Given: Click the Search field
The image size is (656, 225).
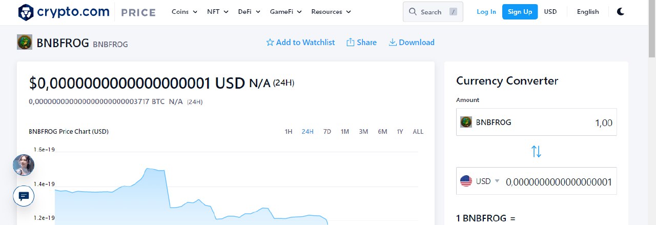Looking at the screenshot, I should (x=433, y=12).
